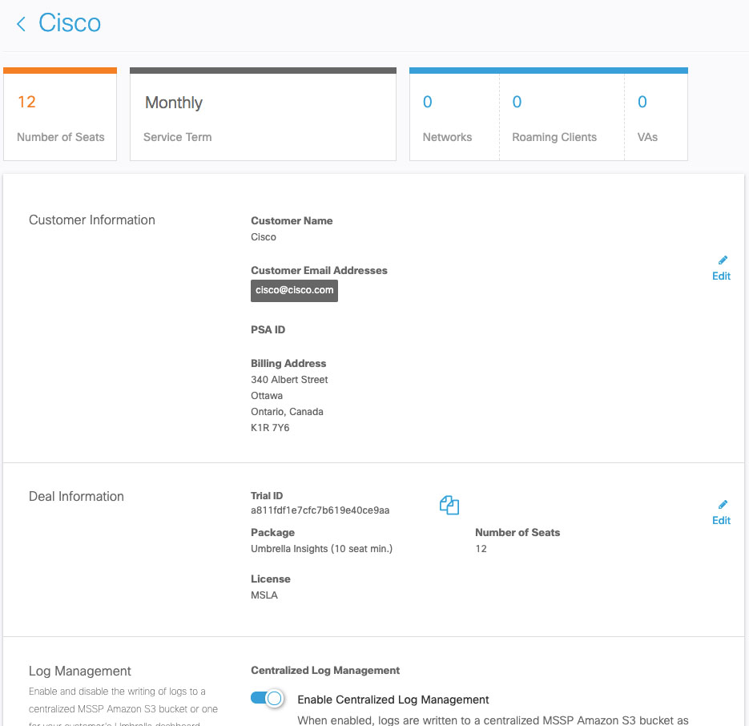The height and width of the screenshot is (726, 749).
Task: Select the Trial ID value a811fdf1e7cfc7b619e40ce9aa
Action: point(320,510)
